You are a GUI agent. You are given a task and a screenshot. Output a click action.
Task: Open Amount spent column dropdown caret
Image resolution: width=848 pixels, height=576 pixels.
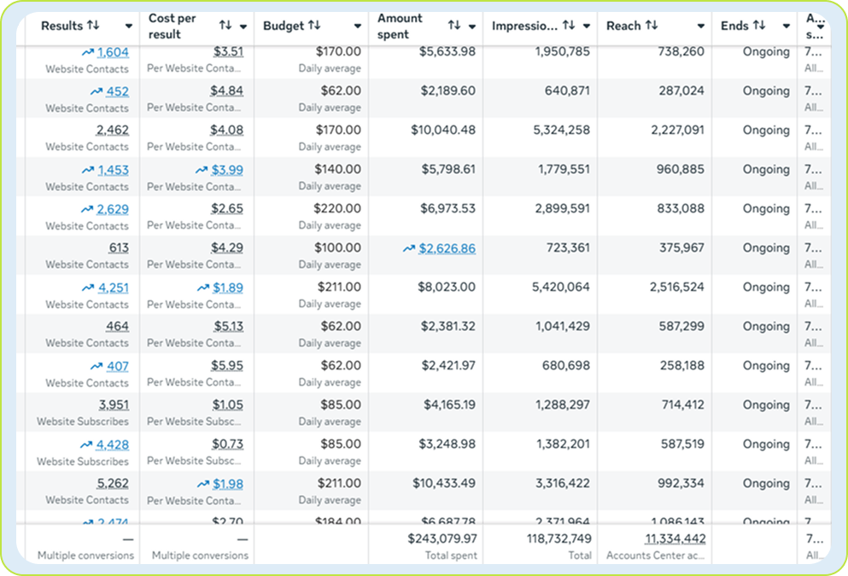(472, 26)
